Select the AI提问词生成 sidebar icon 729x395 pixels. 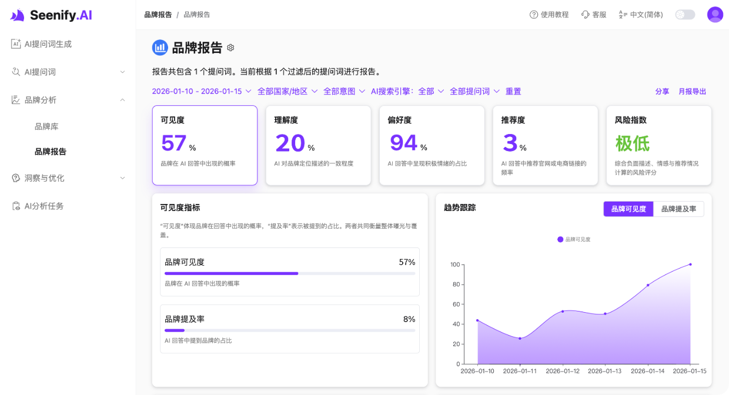[16, 43]
